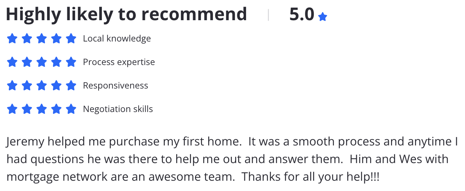Click the blue star beside the 5.0 rating
Image resolution: width=465 pixels, height=191 pixels.
[x=323, y=17]
